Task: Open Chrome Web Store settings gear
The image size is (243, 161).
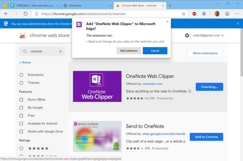Action: coord(187,35)
